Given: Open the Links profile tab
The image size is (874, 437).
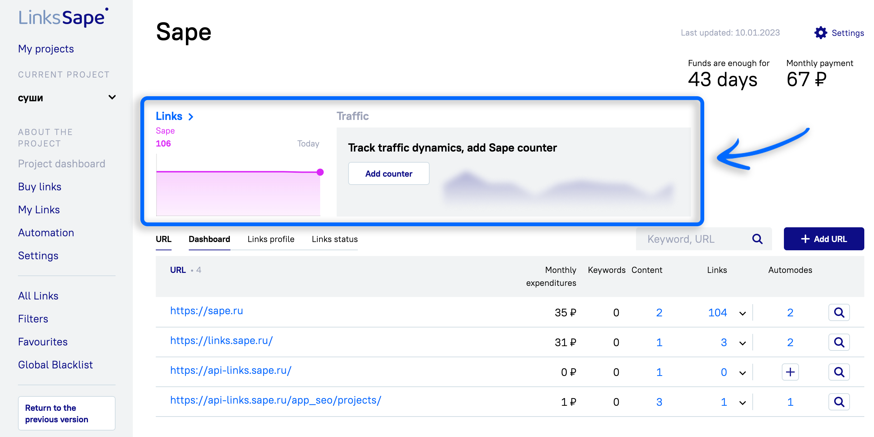Looking at the screenshot, I should (271, 239).
